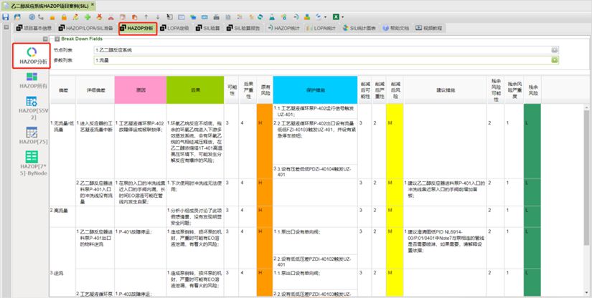Close the 乙二醇反应系统HAZOP document tab
592x298 pixels.
point(93,4)
